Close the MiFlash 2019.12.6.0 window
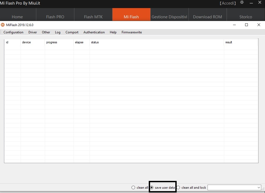 [259, 25]
